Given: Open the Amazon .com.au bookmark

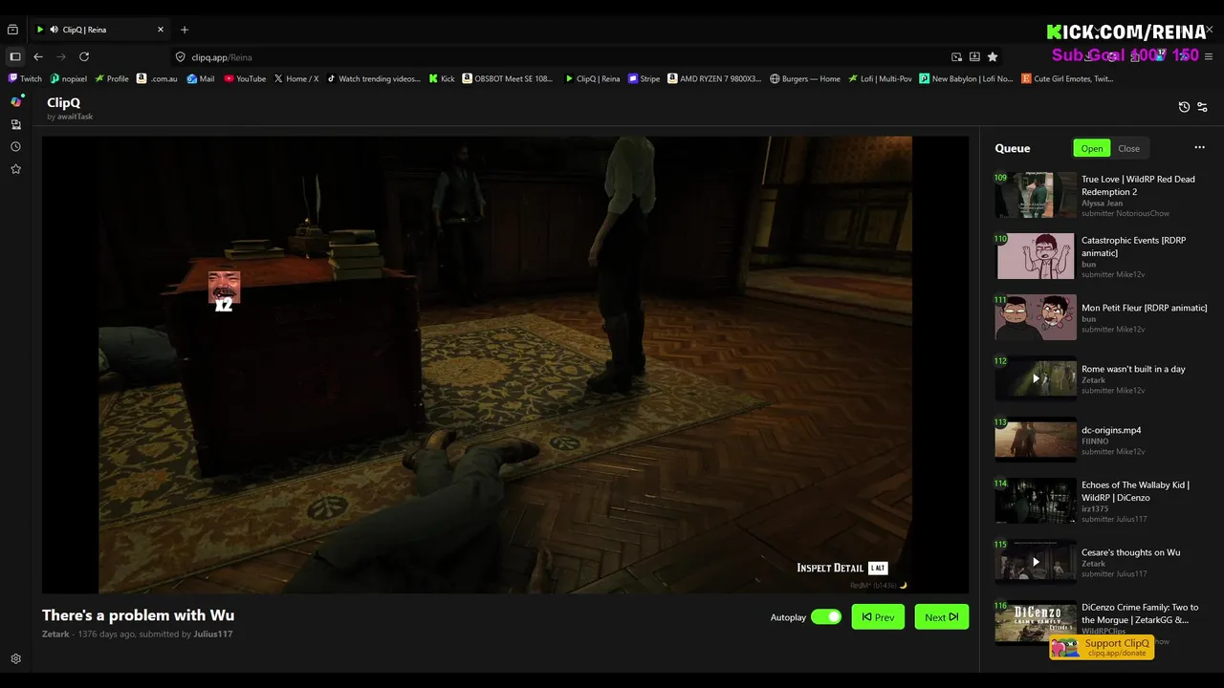Looking at the screenshot, I should 158,78.
